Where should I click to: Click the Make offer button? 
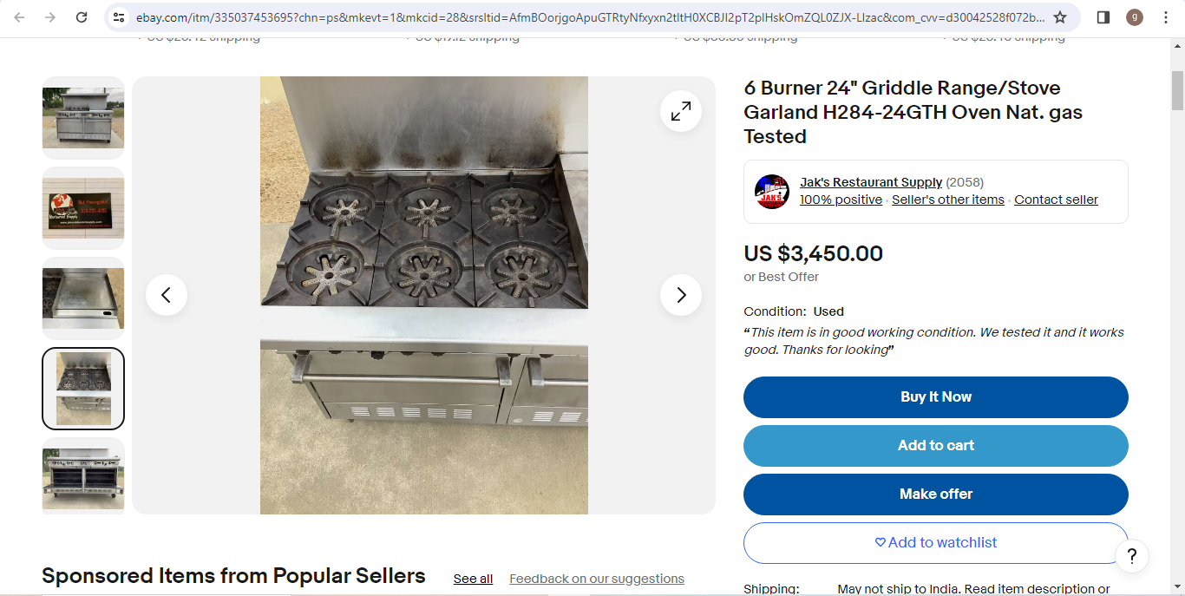[936, 494]
